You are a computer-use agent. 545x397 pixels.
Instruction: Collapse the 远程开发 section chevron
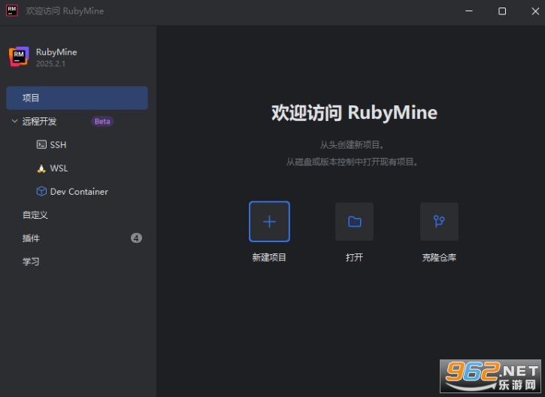click(x=14, y=121)
